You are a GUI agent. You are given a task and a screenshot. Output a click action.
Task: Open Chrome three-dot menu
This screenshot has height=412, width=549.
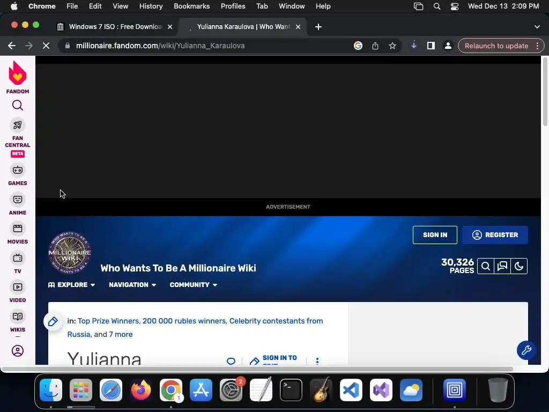[x=537, y=46]
